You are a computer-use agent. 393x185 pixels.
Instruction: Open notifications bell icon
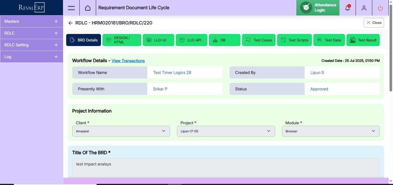pyautogui.click(x=348, y=8)
